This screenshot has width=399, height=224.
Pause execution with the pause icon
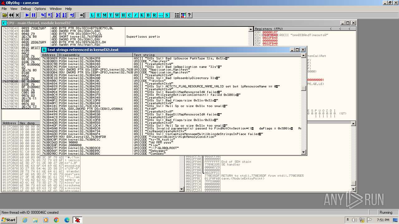point(34,15)
